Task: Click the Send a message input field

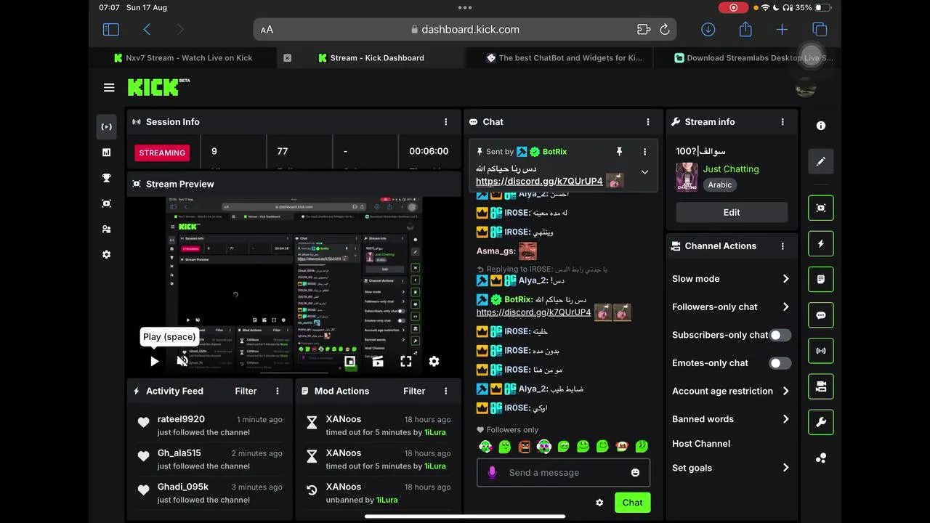Action: point(563,472)
